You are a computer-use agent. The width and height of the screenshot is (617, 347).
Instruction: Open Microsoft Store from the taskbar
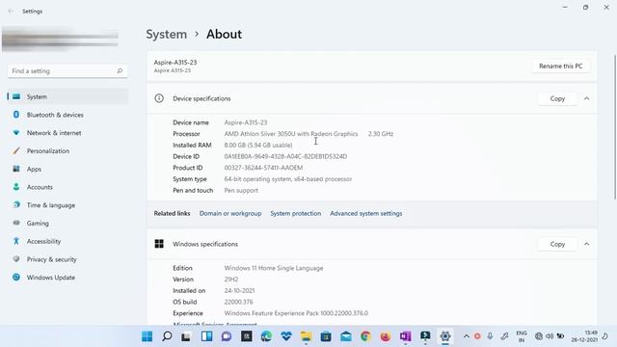coord(326,336)
